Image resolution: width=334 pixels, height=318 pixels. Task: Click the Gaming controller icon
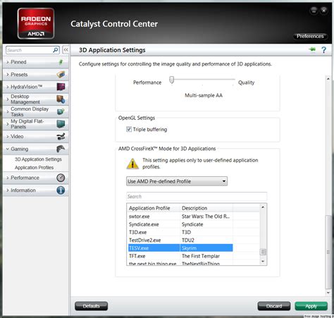point(61,149)
